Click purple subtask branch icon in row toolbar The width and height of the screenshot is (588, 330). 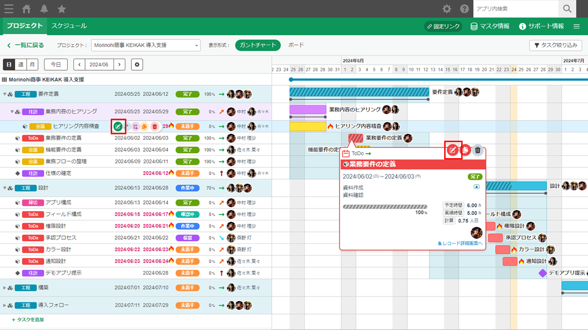click(x=136, y=126)
